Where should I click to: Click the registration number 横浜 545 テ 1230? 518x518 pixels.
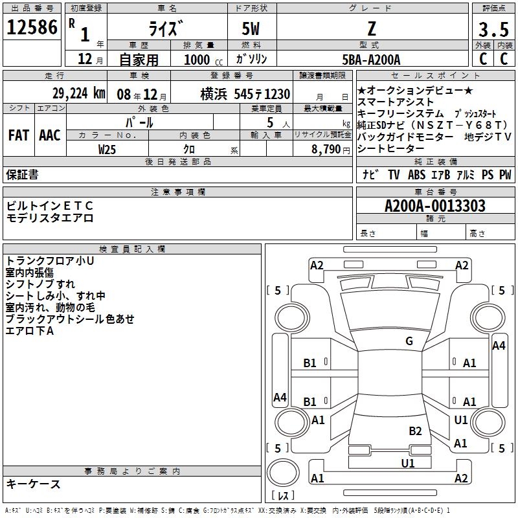[245, 94]
